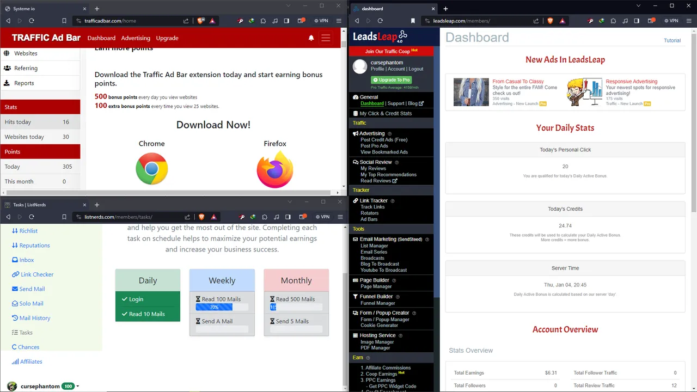This screenshot has height=392, width=697.
Task: Toggle VPN in the leadsleap.com window
Action: click(671, 21)
